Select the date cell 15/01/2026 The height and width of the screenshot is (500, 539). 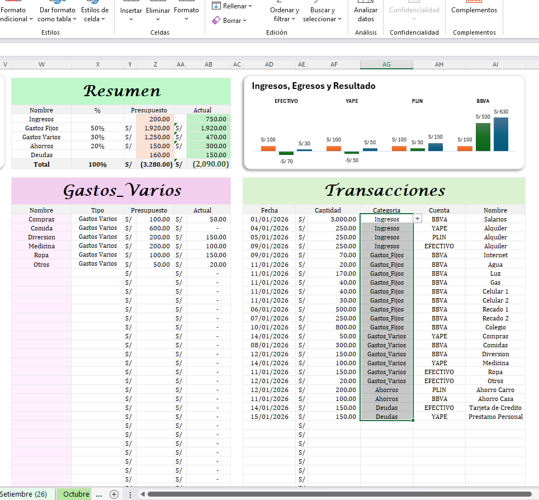click(269, 417)
